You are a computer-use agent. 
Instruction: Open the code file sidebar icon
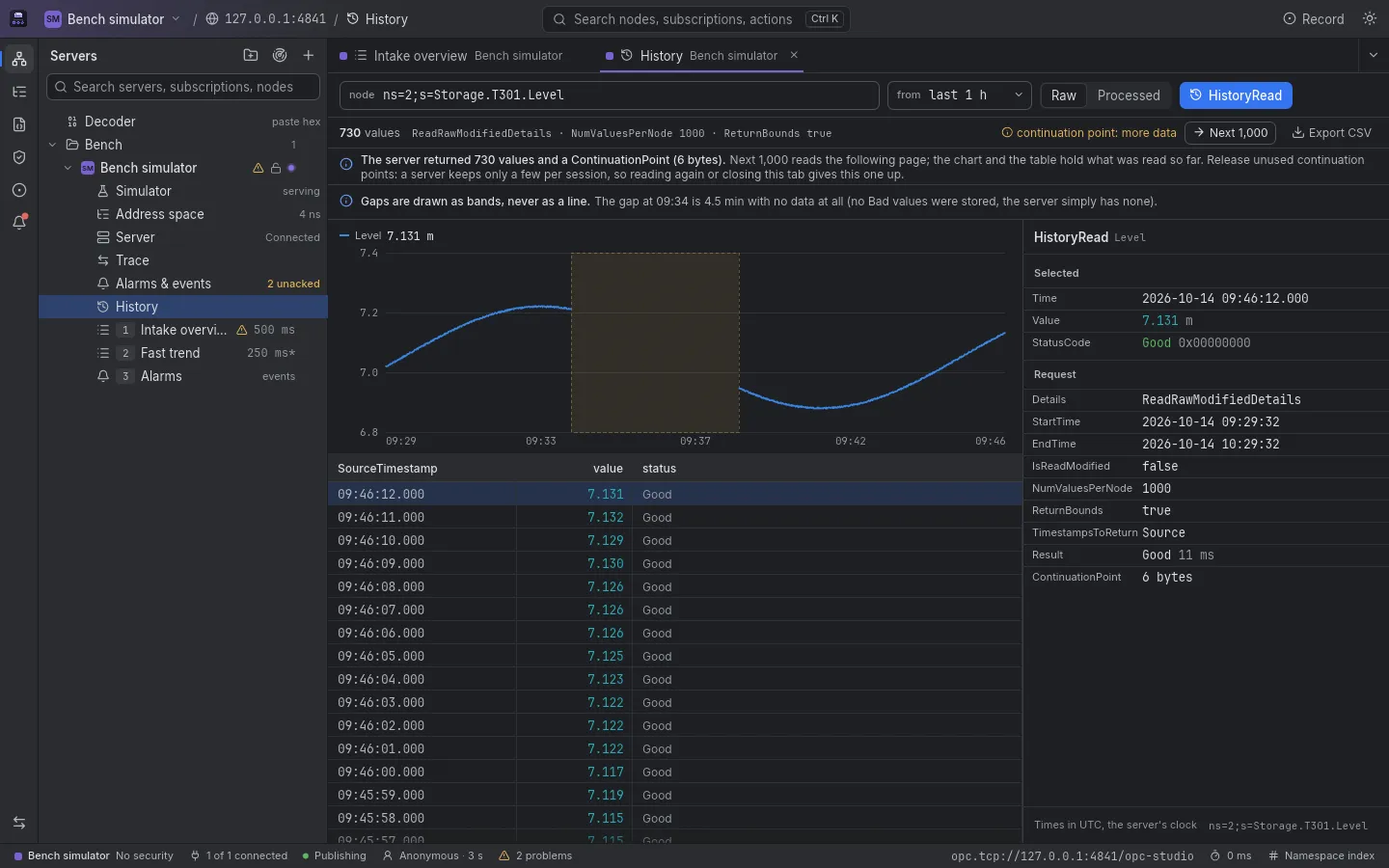19,124
